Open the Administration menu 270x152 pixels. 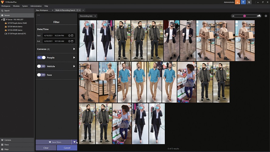pos(36,6)
